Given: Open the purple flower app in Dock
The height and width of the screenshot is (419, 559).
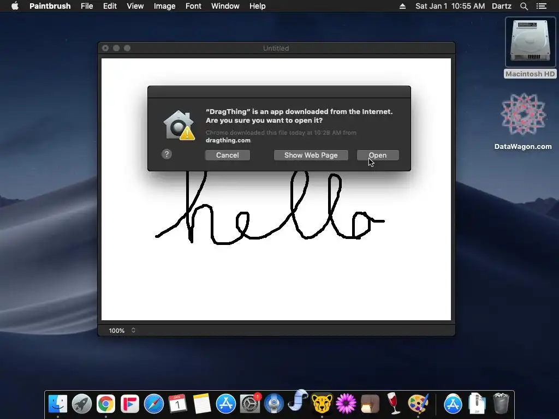Looking at the screenshot, I should (346, 404).
